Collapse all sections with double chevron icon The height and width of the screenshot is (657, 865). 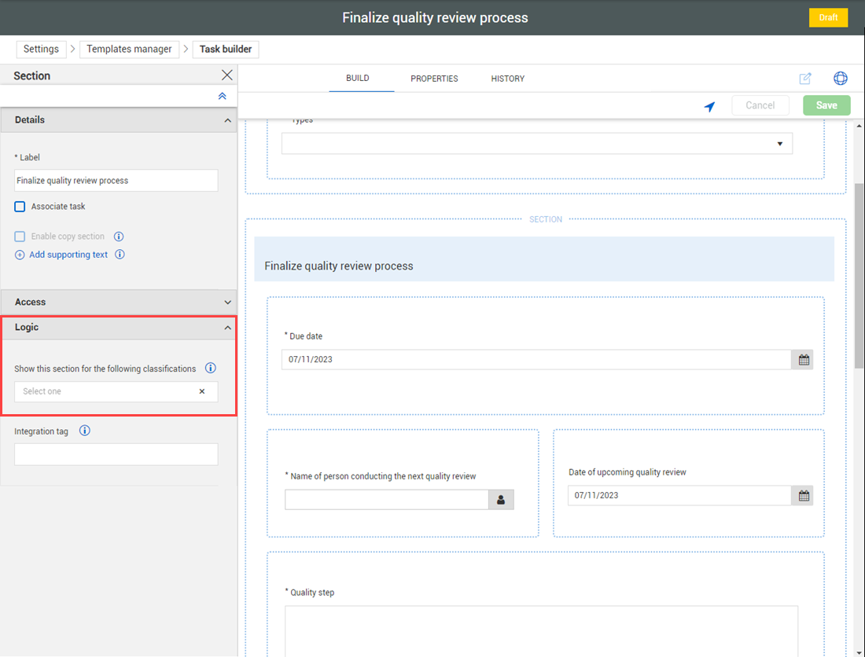pyautogui.click(x=223, y=96)
